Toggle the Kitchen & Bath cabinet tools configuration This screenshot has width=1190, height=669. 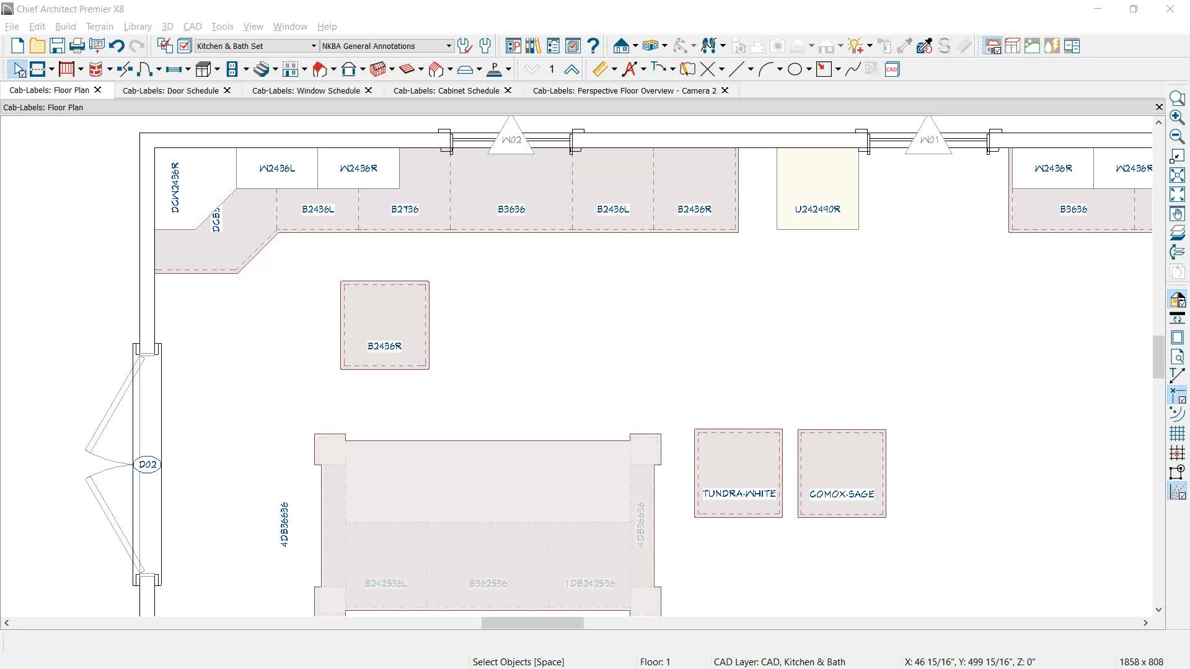click(1013, 46)
